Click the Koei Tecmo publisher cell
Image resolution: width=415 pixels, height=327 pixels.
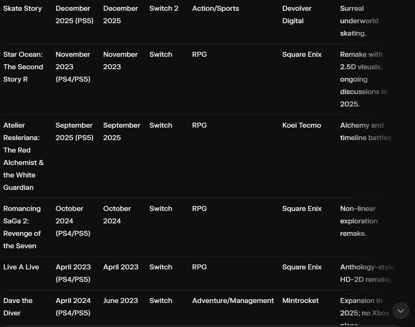click(x=301, y=125)
